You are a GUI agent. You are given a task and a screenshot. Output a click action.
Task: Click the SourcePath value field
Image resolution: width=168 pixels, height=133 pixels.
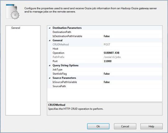pos(133,86)
